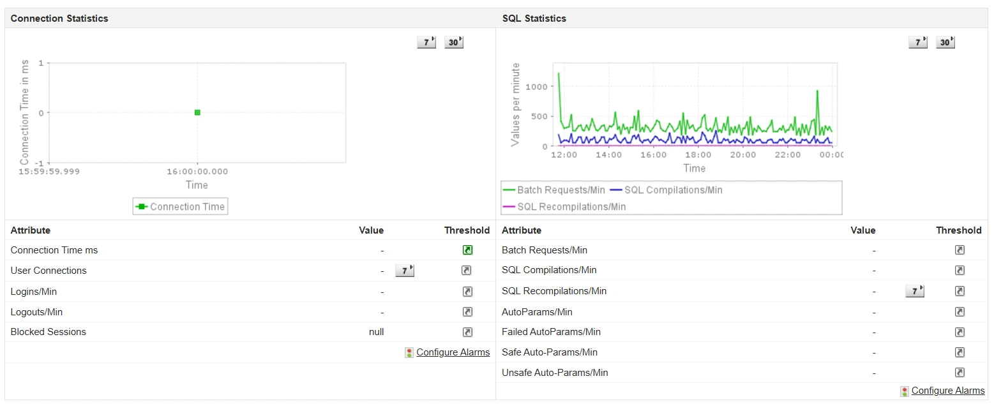The image size is (994, 404).
Task: Click the threshold icon for Unsafe Auto-Params/Min
Action: 960,373
